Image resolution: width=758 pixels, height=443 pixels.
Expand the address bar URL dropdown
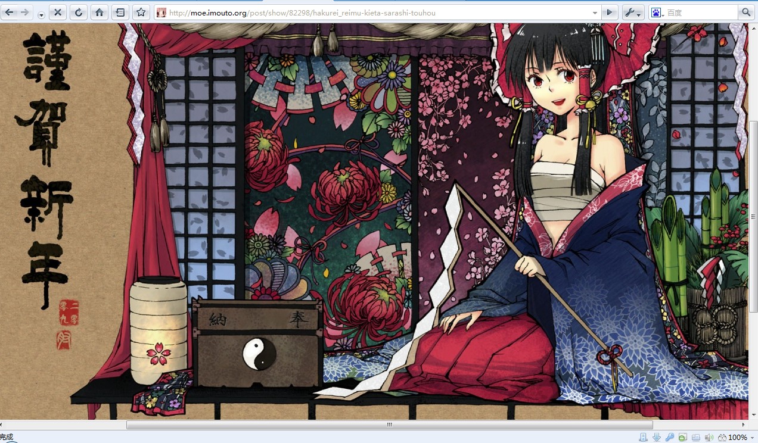[x=595, y=13]
